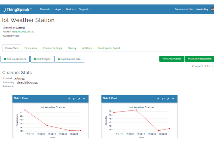Image resolution: width=214 pixels, height=142 pixels.
Task: Open author mwa0000026288780 profile link
Action: (23, 32)
